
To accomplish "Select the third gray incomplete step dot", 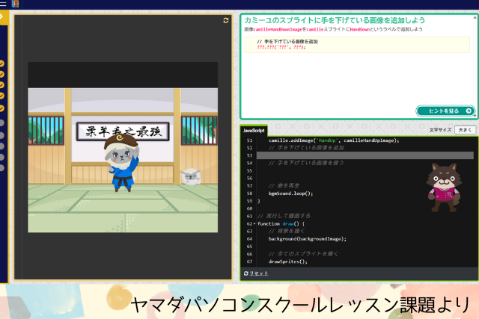I will [x=2, y=146].
